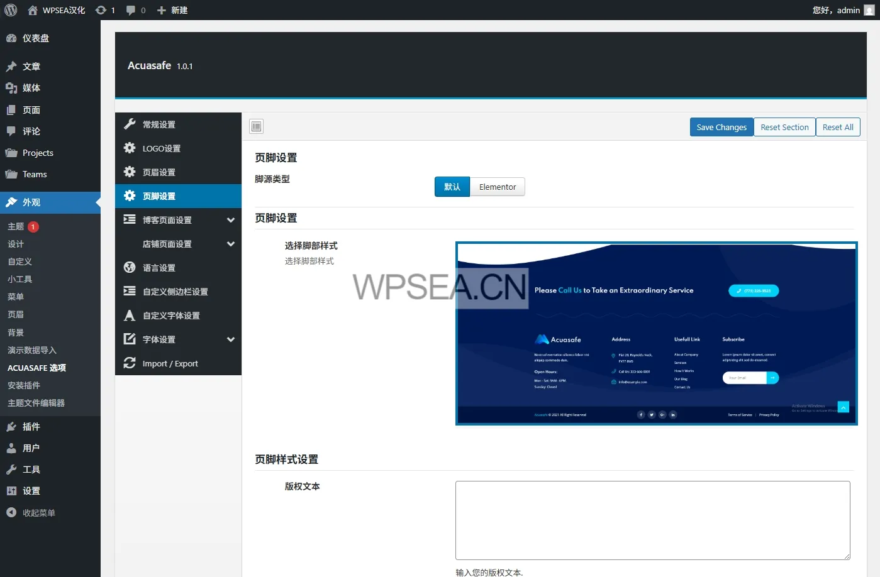This screenshot has height=577, width=880.
Task: Click the WordPress logo icon
Action: point(11,10)
